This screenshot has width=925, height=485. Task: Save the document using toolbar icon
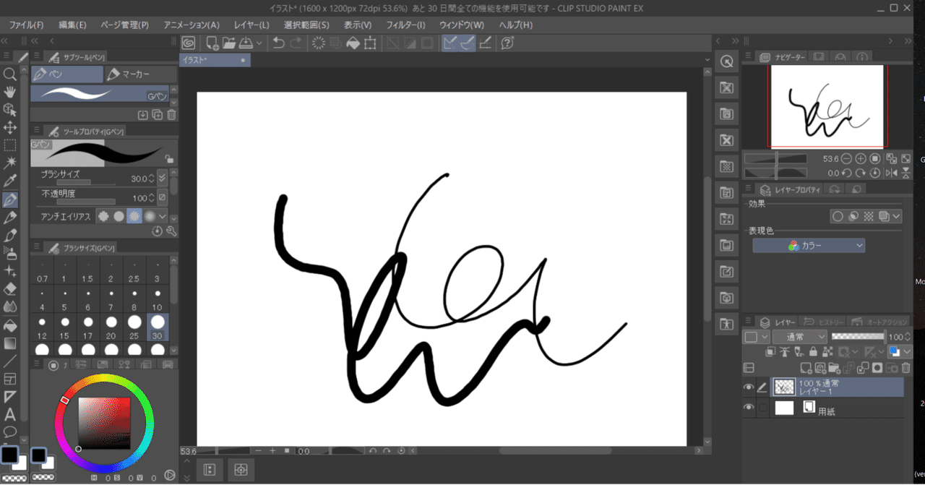(246, 43)
